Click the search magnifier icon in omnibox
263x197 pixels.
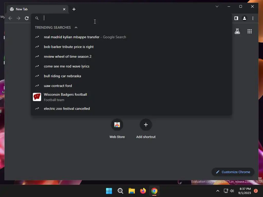coord(37,18)
